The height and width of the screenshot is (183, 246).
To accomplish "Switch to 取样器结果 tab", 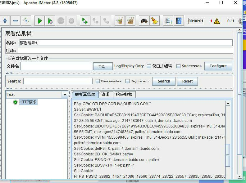I will coord(85,94).
